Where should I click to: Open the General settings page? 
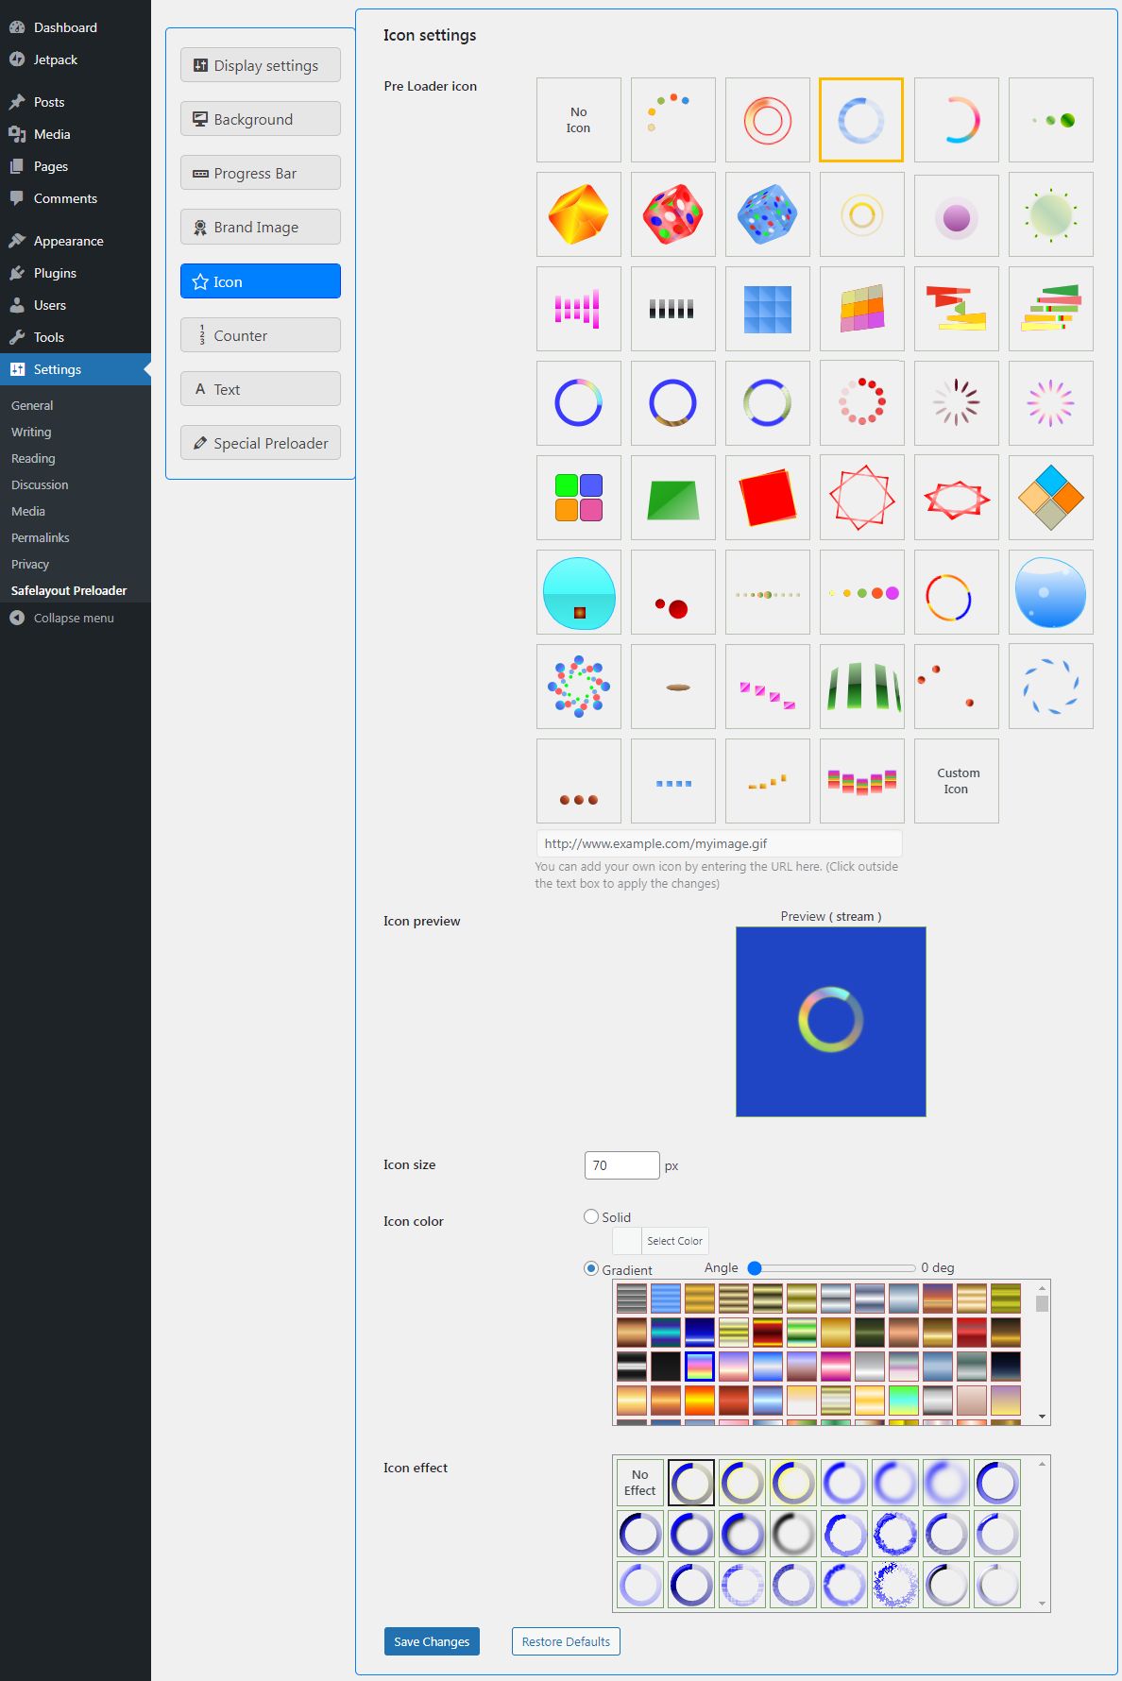coord(32,405)
